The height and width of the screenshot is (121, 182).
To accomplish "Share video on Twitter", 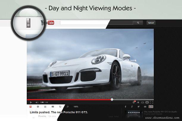I will (x=139, y=107).
